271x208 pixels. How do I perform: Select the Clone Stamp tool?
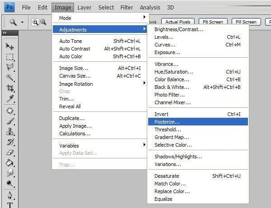(x=9, y=132)
